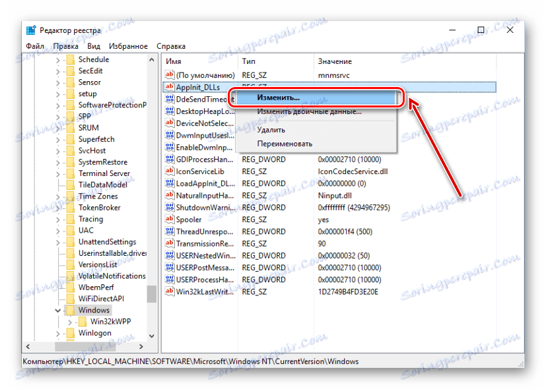The height and width of the screenshot is (389, 546).
Task: Click the binary icon of DwmInputUsesI... value
Action: click(169, 135)
